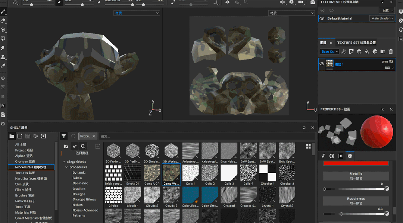The height and width of the screenshot is (223, 403).
Task: Click the red base color swatch
Action: point(356,163)
